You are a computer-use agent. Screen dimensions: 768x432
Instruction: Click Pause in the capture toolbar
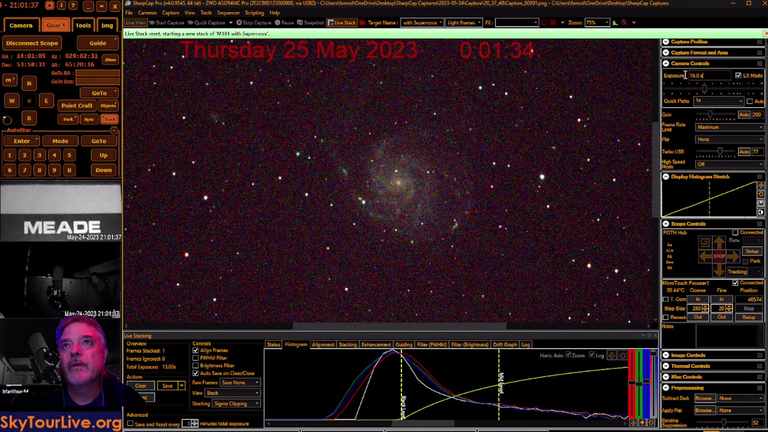pos(284,23)
